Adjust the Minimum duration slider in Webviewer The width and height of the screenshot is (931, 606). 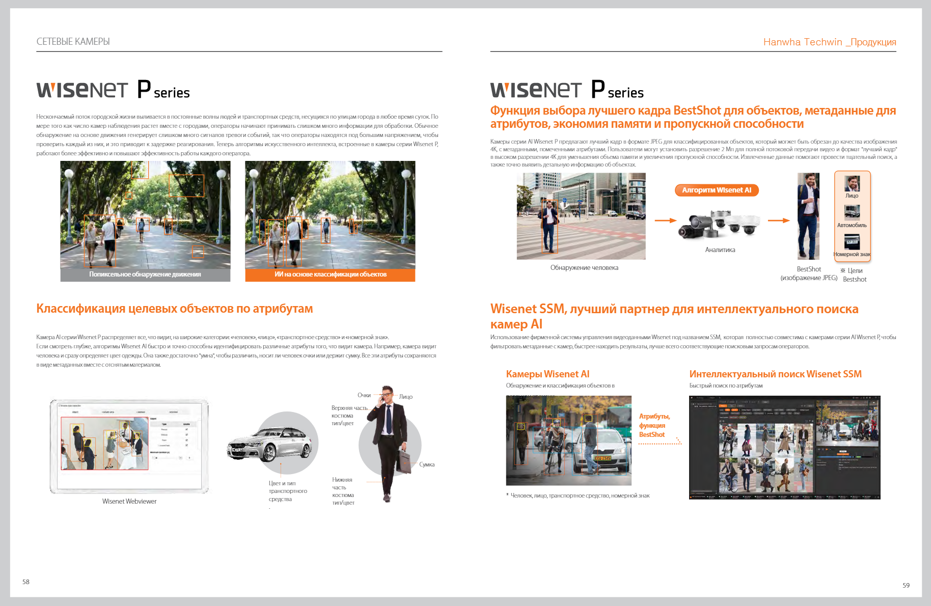coord(166,458)
